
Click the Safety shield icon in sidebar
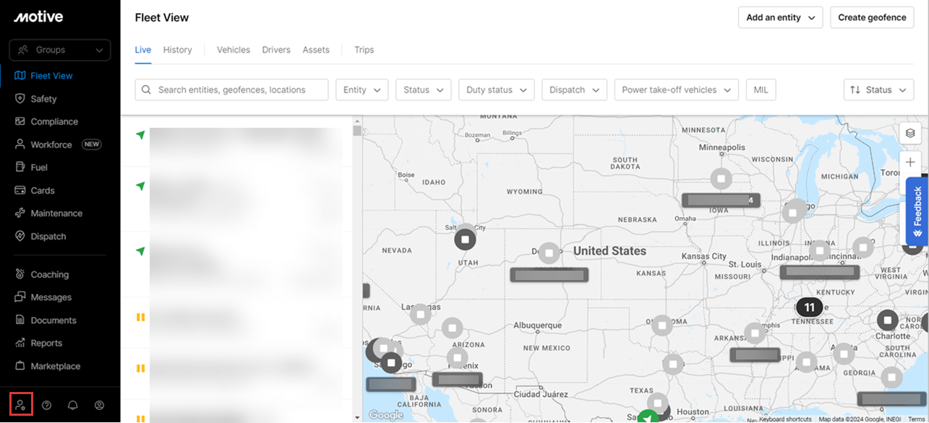click(x=20, y=99)
